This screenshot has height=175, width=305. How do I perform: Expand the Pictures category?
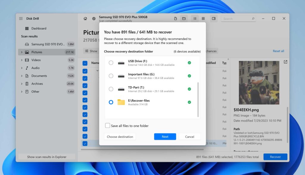21,52
